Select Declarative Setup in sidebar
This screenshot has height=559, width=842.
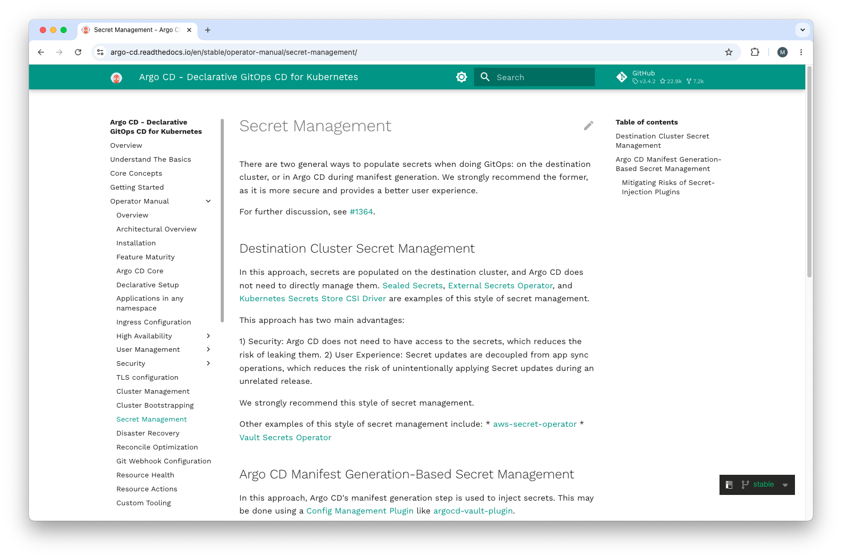click(x=147, y=285)
